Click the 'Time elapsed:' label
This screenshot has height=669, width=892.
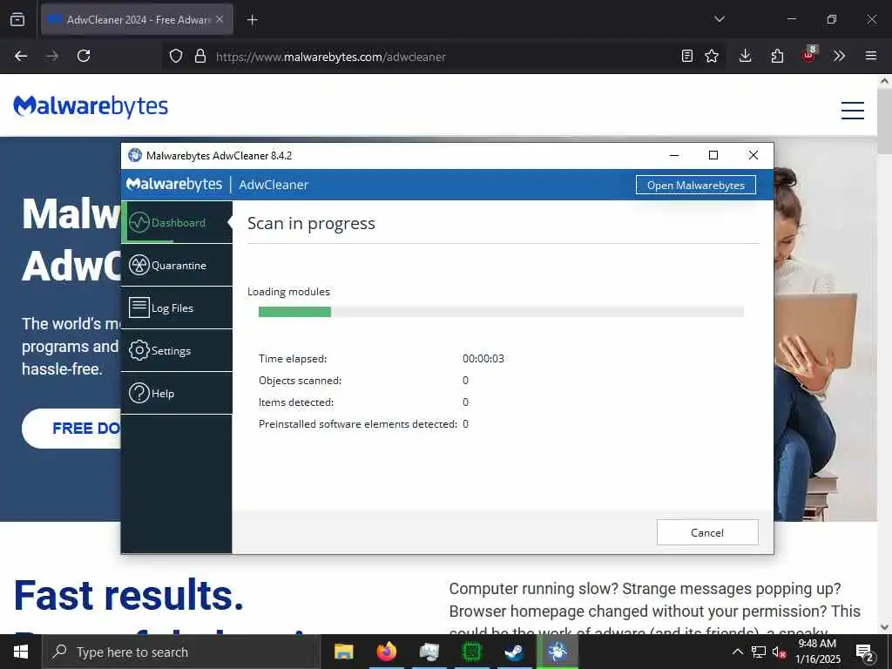(x=293, y=358)
